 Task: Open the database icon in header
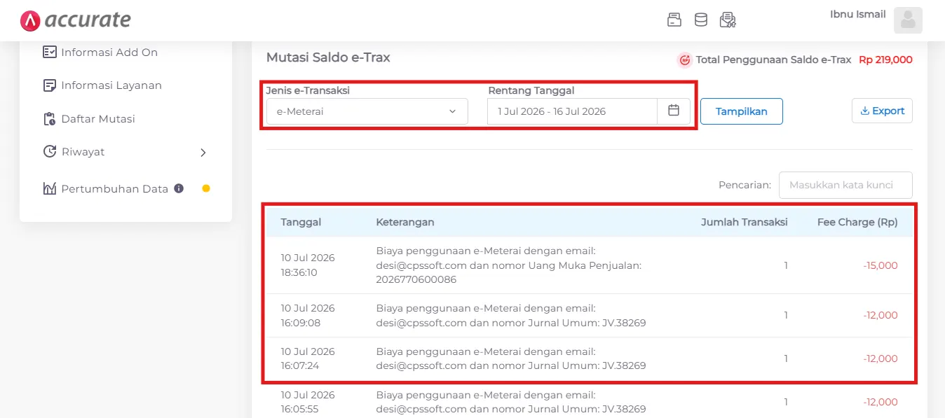point(701,20)
